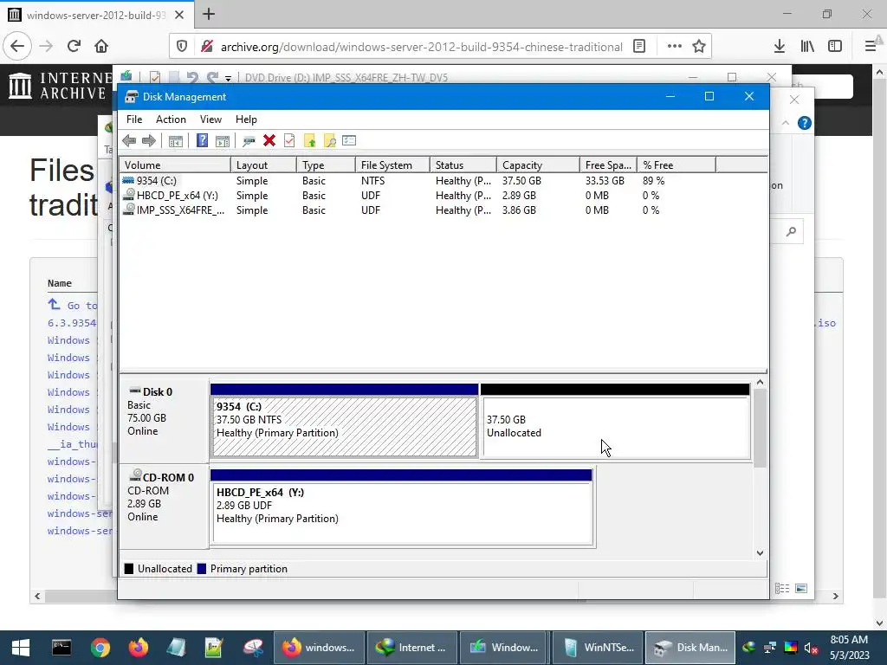Switch to Explorer details view button
Image resolution: width=887 pixels, height=665 pixels.
tap(782, 589)
